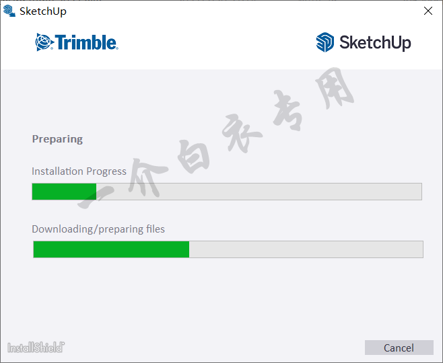The width and height of the screenshot is (443, 363).
Task: Click the Trimble wordmark text
Action: (x=86, y=42)
